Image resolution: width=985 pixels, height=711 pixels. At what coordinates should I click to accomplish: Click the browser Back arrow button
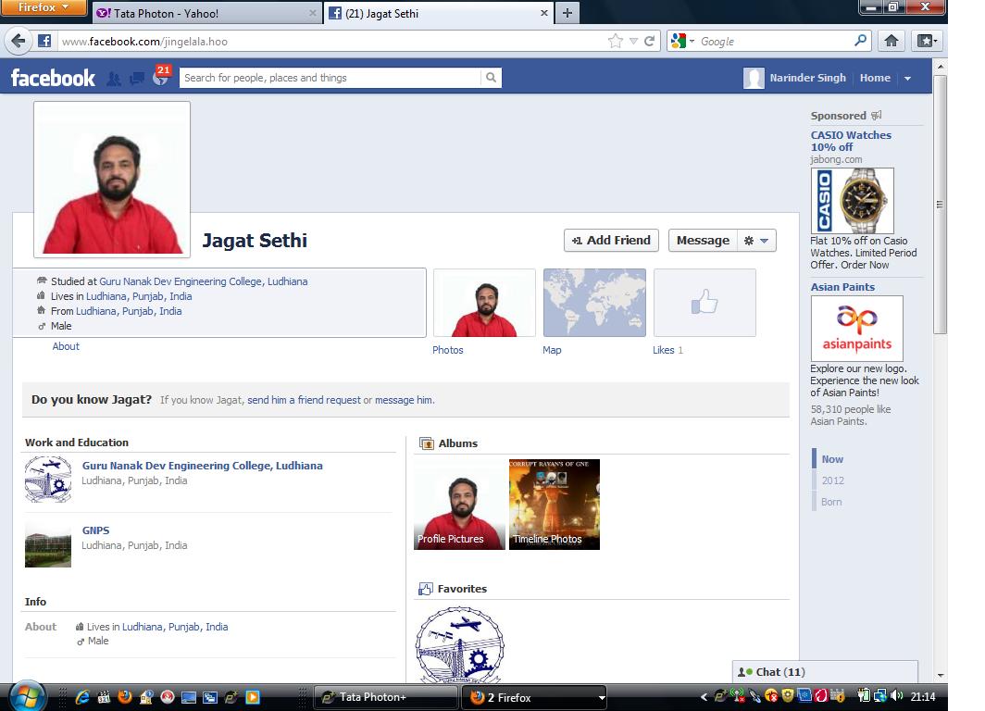coord(19,41)
